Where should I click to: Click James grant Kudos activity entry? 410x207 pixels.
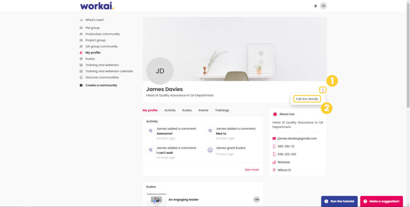pos(231,148)
